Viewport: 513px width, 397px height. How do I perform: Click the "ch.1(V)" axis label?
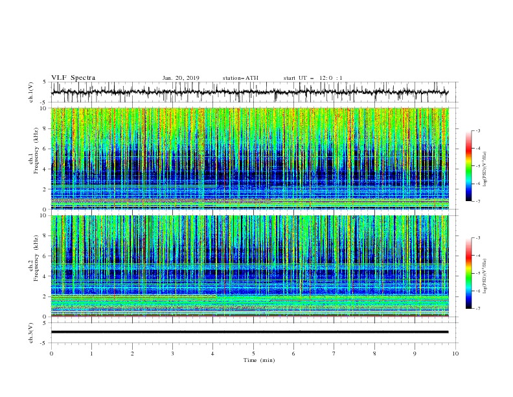(31, 92)
